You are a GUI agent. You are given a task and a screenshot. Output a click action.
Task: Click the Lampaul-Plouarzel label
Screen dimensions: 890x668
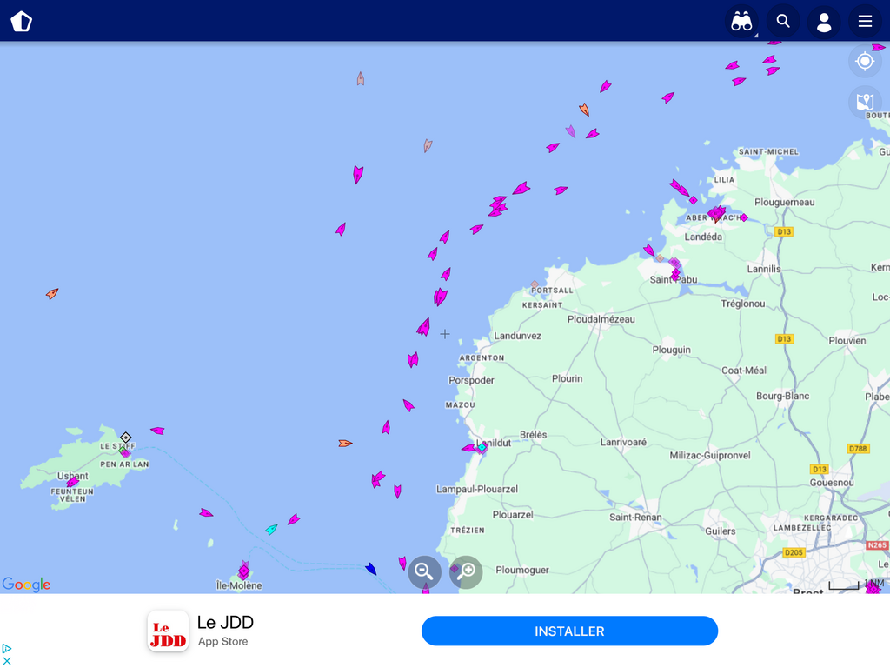coord(477,489)
